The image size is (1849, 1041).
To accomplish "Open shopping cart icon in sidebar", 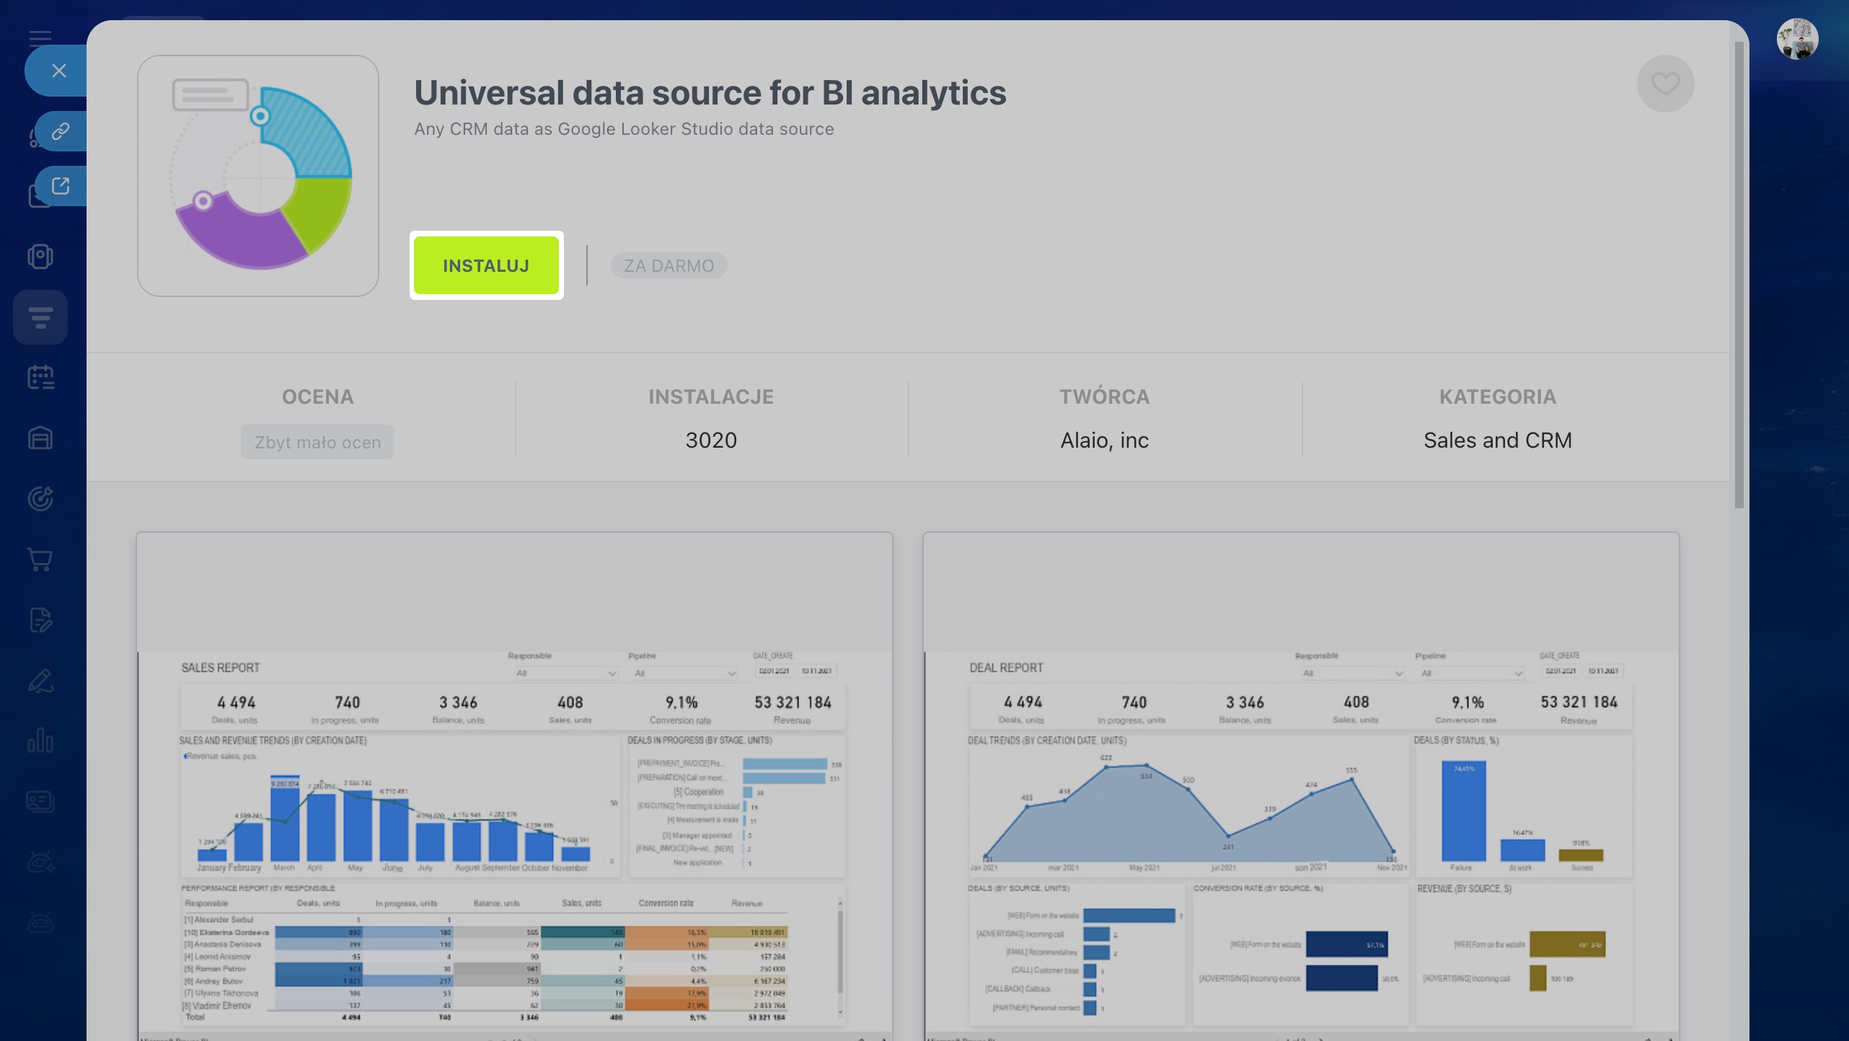I will tap(40, 559).
